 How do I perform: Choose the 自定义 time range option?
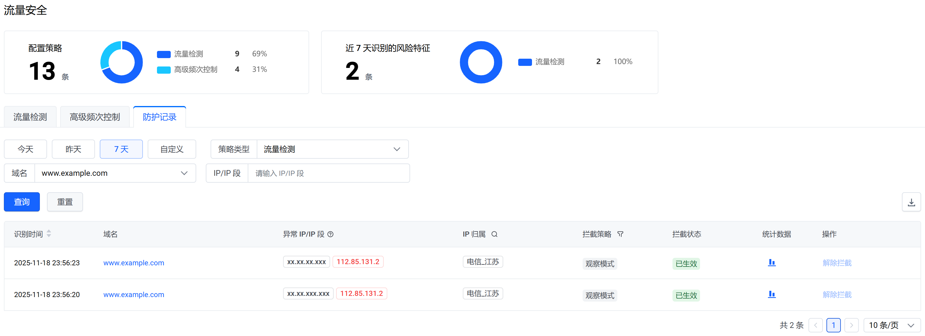[172, 149]
